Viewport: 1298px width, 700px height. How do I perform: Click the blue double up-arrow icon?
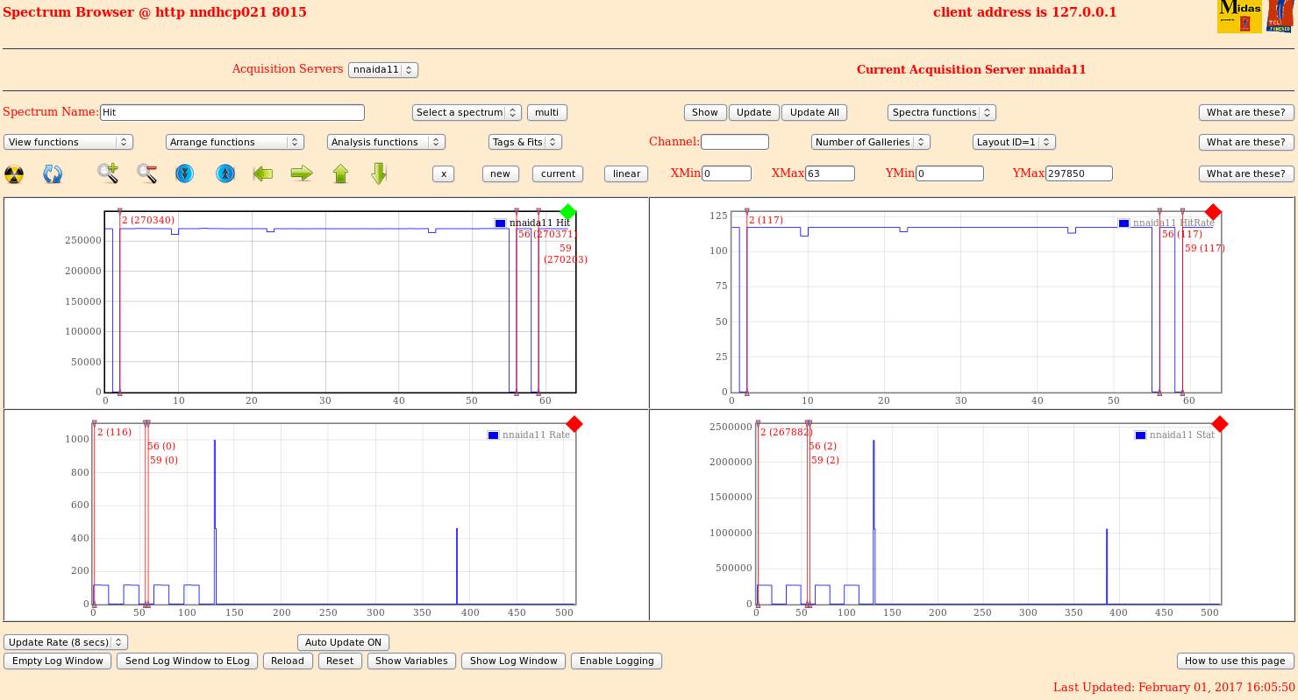coord(225,173)
